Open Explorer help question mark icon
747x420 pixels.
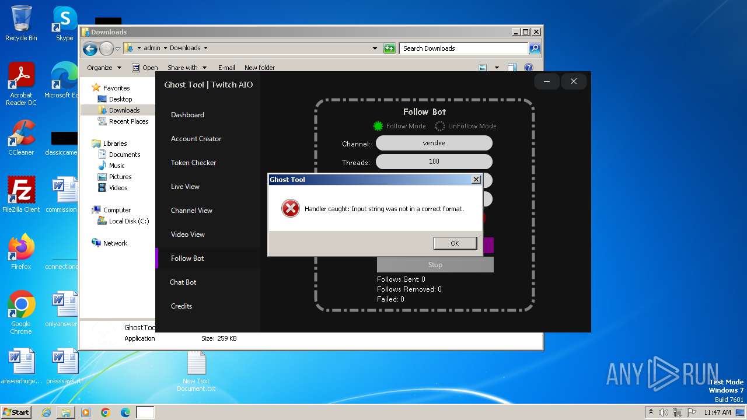pyautogui.click(x=529, y=68)
